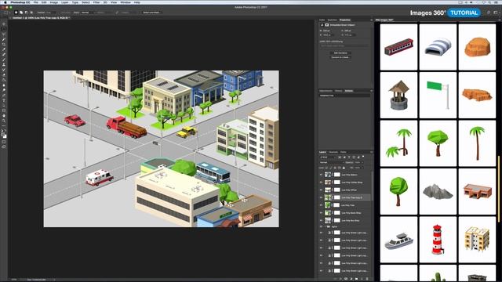Hide the Low Poly Bakery layer
The width and height of the screenshot is (502, 282).
321,175
